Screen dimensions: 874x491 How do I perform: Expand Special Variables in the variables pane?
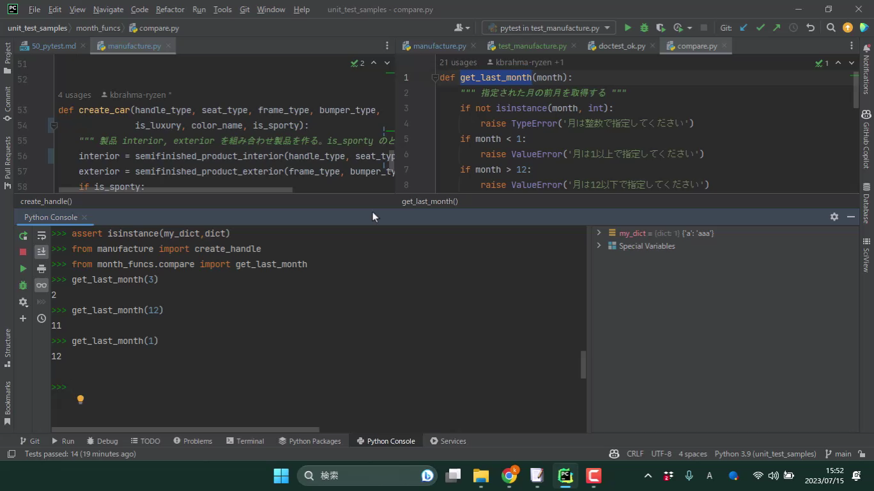pos(599,246)
